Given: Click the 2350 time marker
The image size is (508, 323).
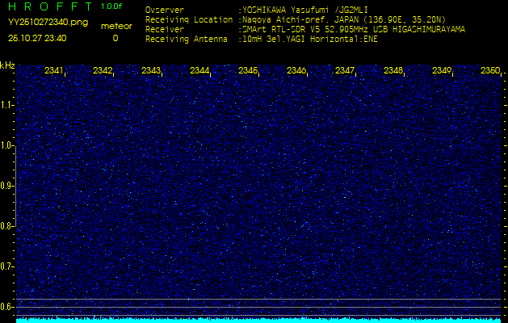Looking at the screenshot, I should click(489, 71).
